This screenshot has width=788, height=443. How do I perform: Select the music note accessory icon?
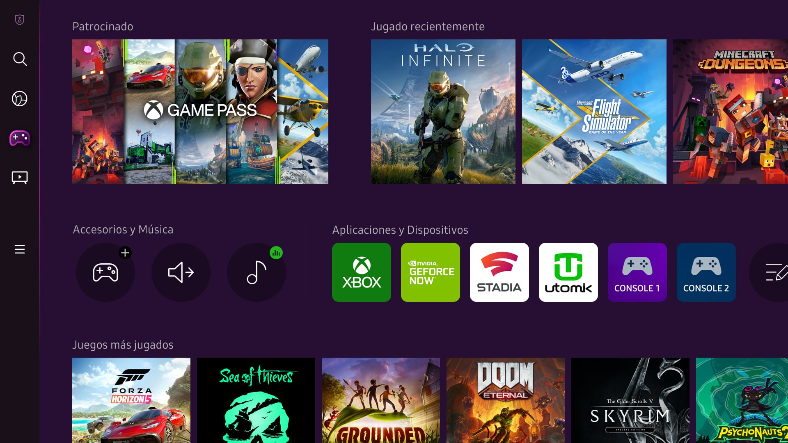pos(256,272)
